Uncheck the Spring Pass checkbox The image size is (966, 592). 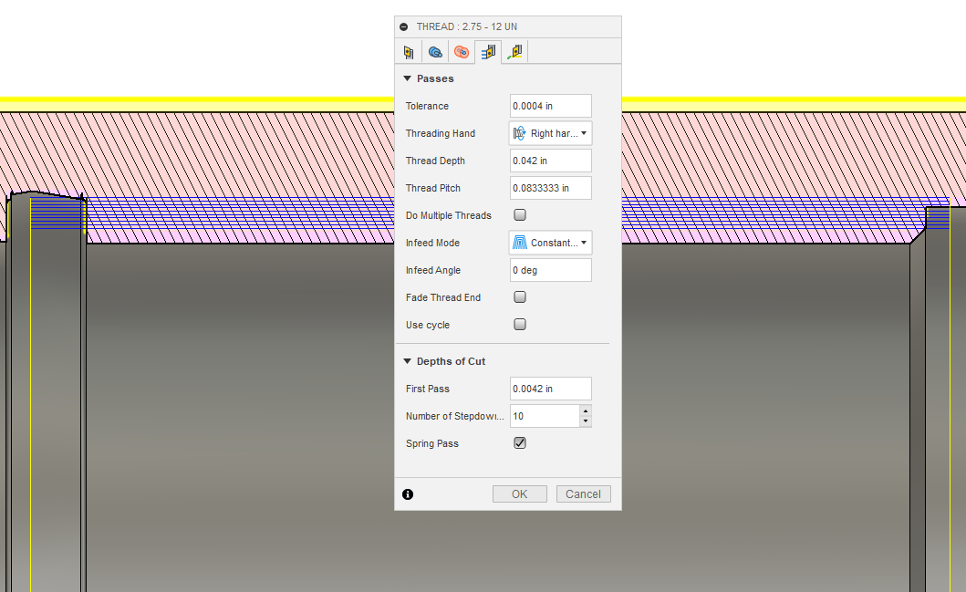pyautogui.click(x=520, y=443)
